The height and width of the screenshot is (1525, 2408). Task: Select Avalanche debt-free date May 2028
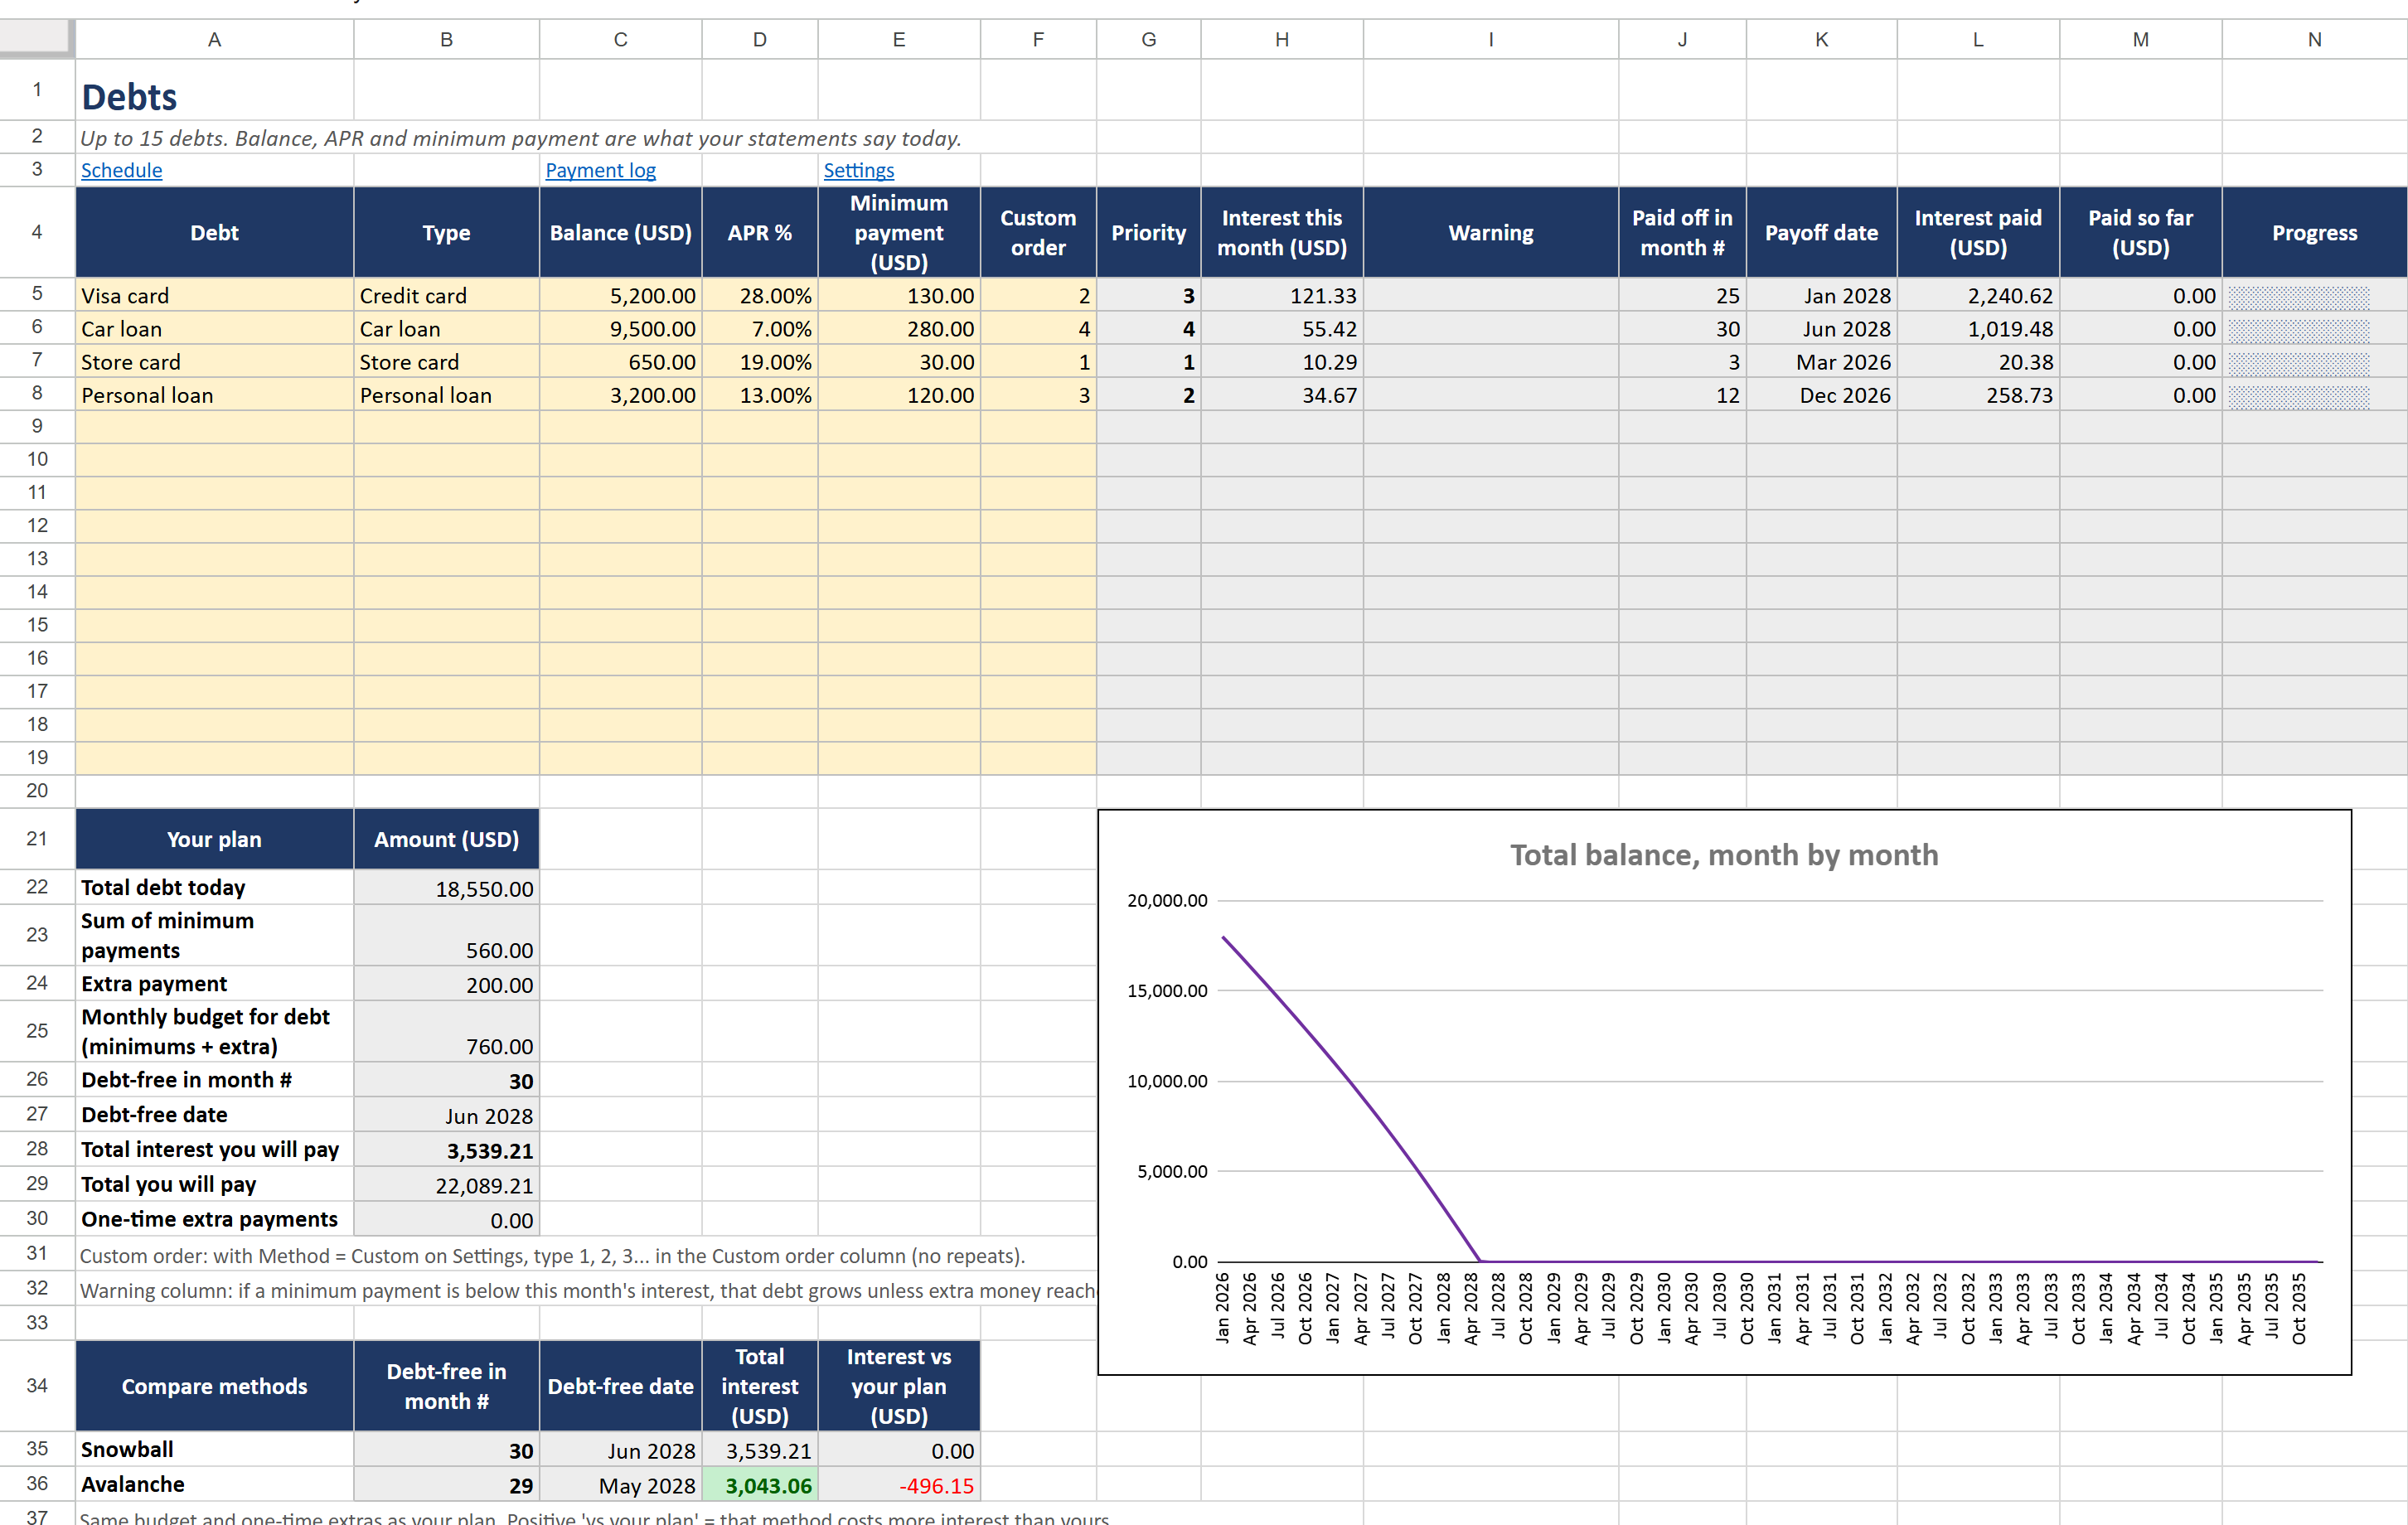pyautogui.click(x=620, y=1484)
